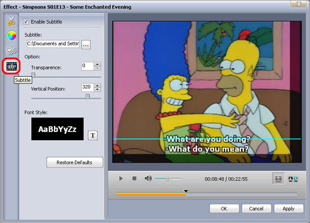Toggle the Enable Subtitle checkbox
Image resolution: width=310 pixels, height=223 pixels.
26,22
